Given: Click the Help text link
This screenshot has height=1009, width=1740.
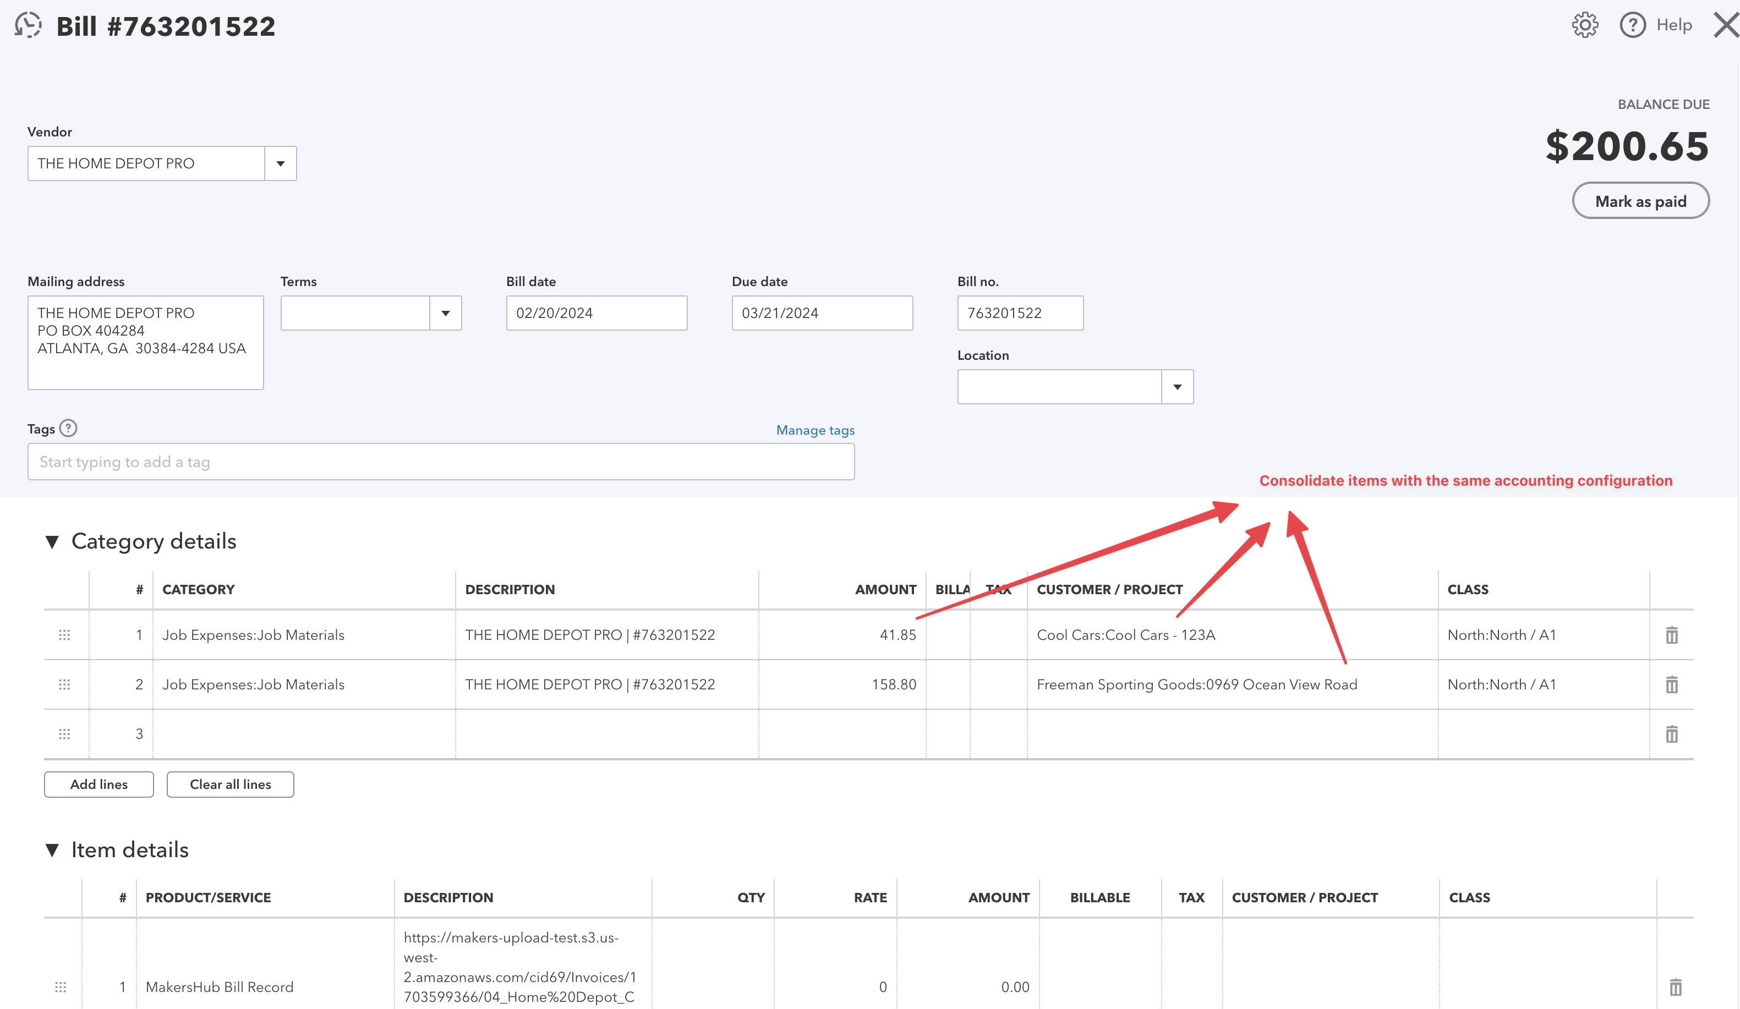Looking at the screenshot, I should pos(1674,25).
